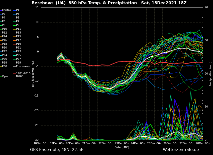The width and height of the screenshot is (213, 155).
Task: Click the 850 hPa Temp. left axis title
Action: 33,74
